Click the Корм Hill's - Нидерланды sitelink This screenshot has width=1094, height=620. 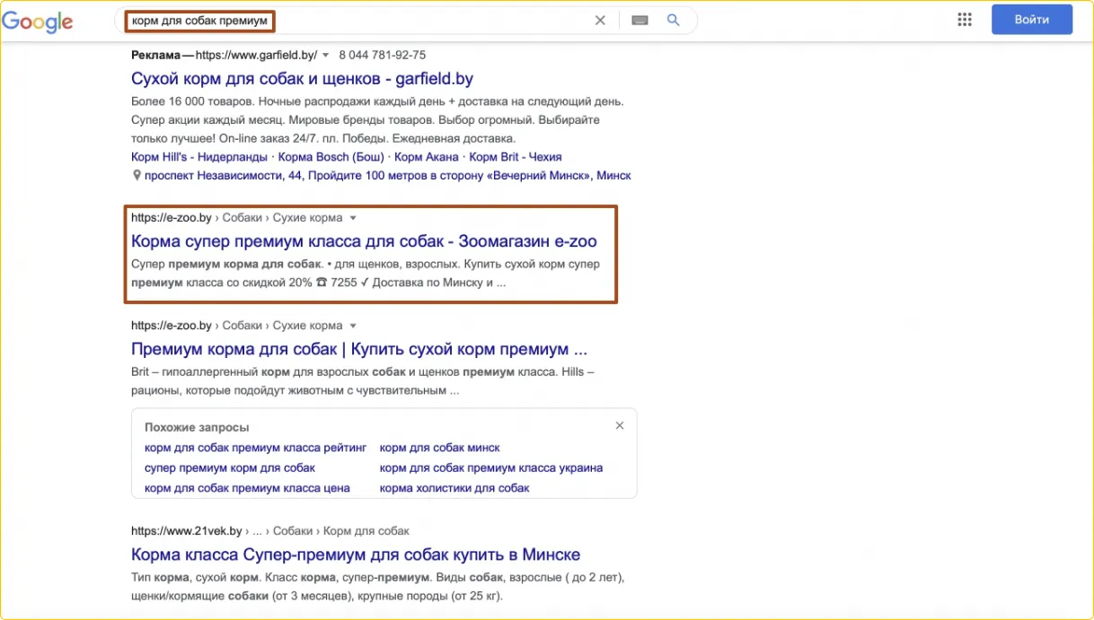[x=199, y=157]
